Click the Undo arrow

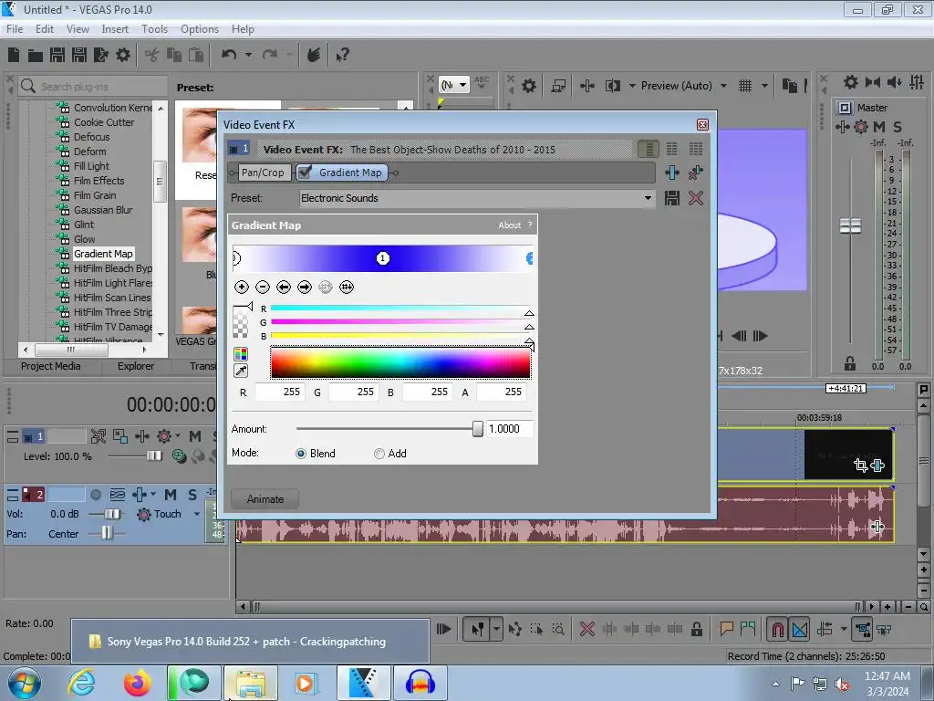[229, 55]
